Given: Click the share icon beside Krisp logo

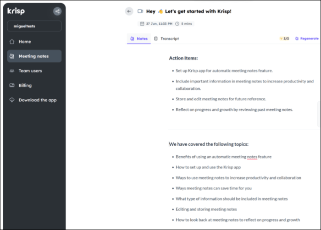Looking at the screenshot, I should 57,11.
